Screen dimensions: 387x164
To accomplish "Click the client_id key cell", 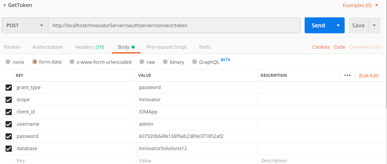I will (75, 112).
